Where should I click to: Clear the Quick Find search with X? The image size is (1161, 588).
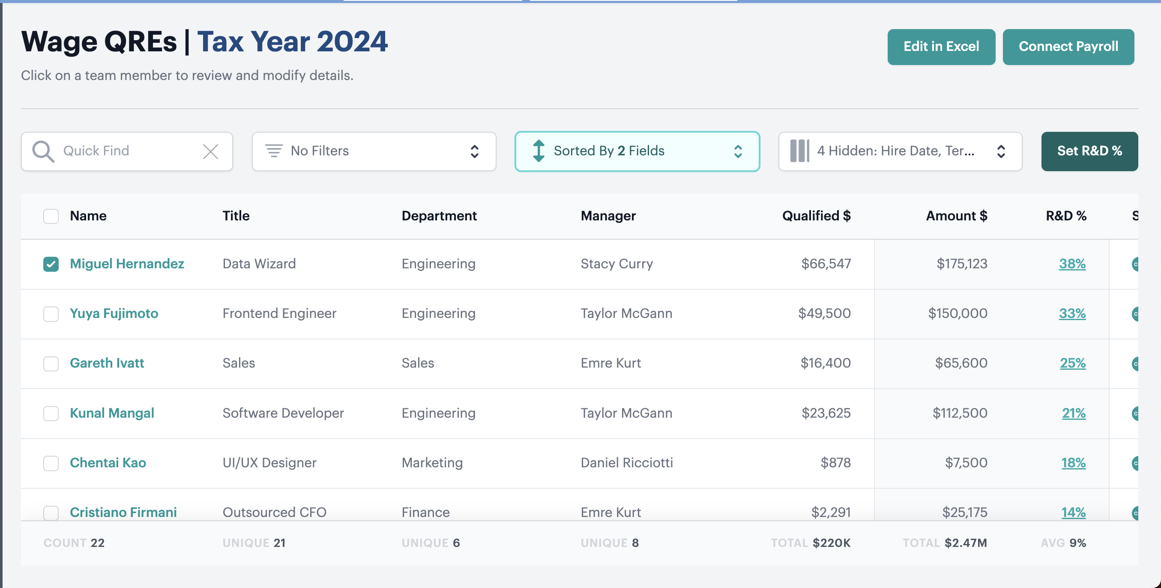pyautogui.click(x=210, y=151)
